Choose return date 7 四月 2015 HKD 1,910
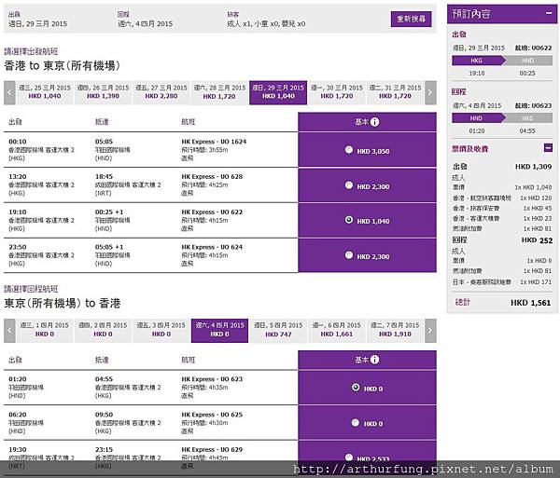This screenshot has width=560, height=478. (395, 331)
